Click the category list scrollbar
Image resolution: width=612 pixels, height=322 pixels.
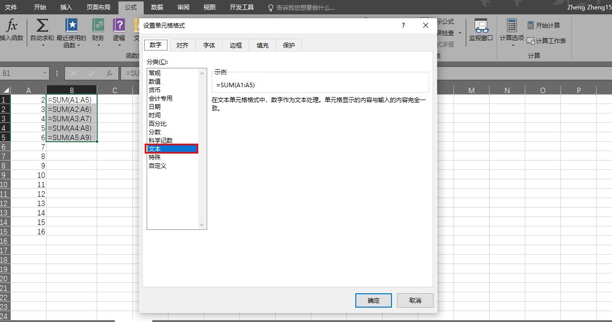tap(203, 149)
